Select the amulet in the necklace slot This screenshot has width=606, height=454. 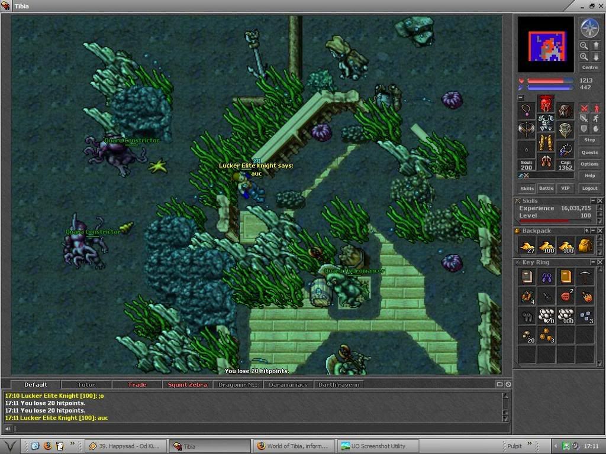(x=526, y=111)
